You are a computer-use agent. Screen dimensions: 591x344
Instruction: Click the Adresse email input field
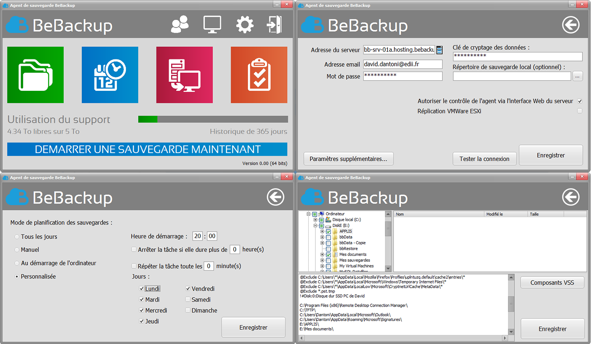(402, 64)
